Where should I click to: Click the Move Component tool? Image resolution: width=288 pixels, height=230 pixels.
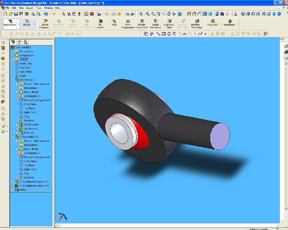click(x=128, y=24)
